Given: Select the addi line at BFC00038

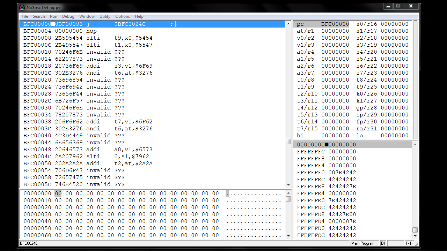Looking at the screenshot, I should pos(152,122).
